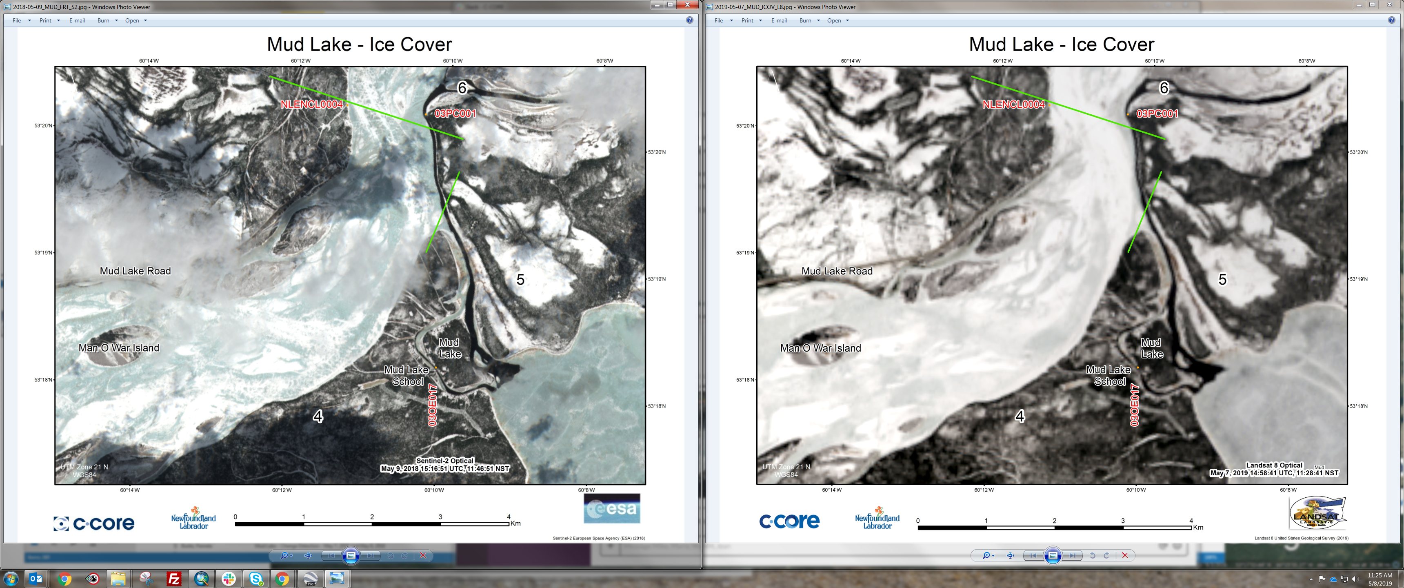Viewport: 1404px width, 588px height.
Task: Open the Open menu in right viewer
Action: point(834,21)
